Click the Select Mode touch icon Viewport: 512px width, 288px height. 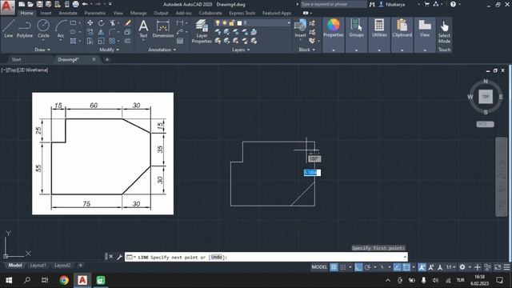click(x=444, y=32)
